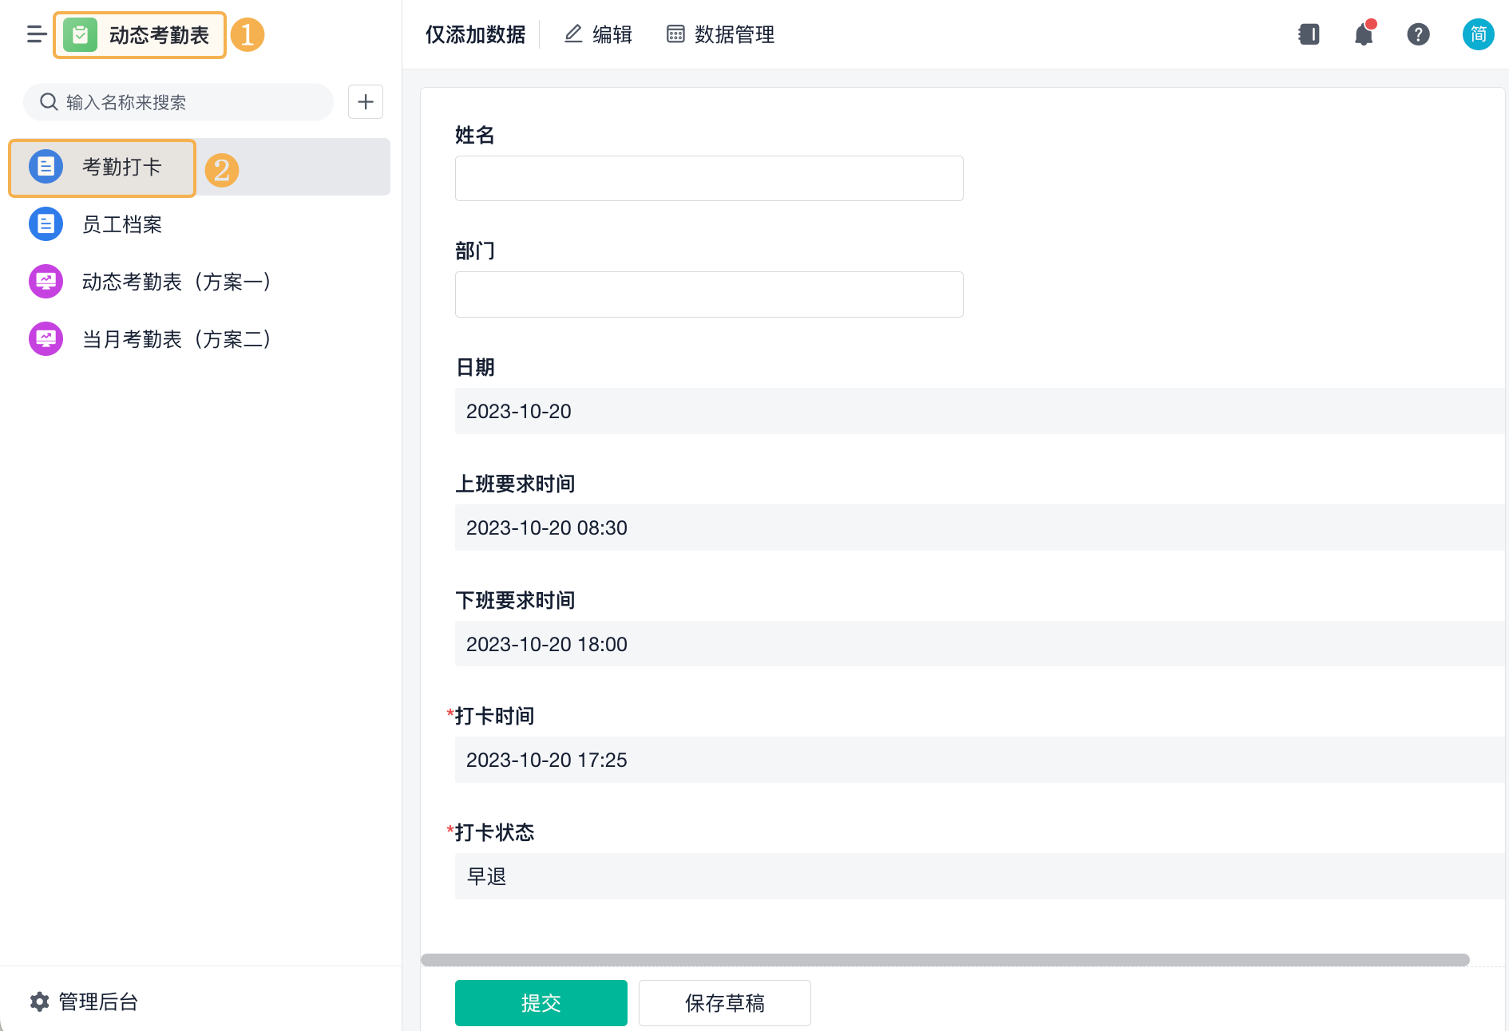1509x1031 pixels.
Task: Click the search magnifier icon
Action: pos(49,102)
